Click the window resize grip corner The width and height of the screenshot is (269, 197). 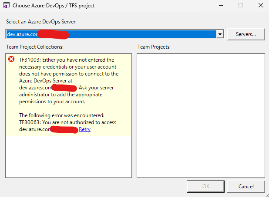267,195
